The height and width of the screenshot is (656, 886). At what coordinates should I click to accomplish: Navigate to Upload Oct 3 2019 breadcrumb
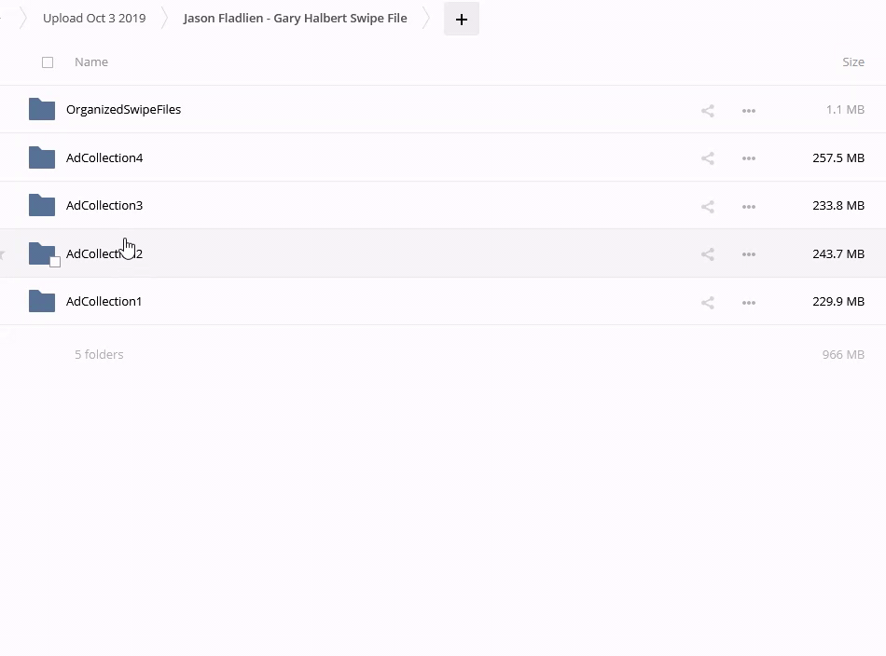tap(94, 18)
